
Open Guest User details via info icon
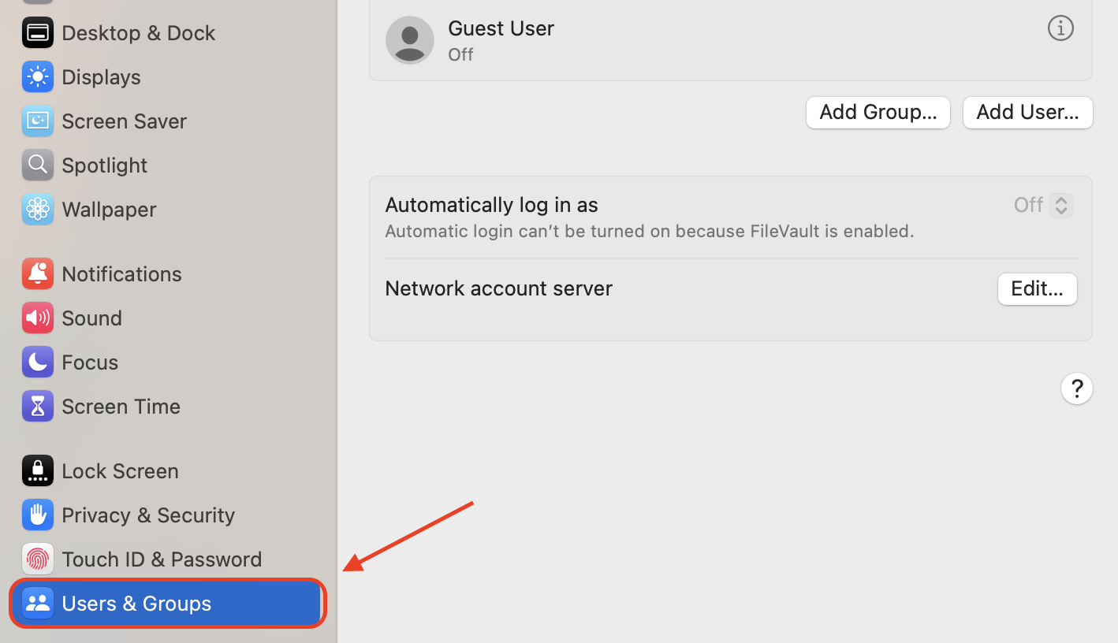[1060, 28]
